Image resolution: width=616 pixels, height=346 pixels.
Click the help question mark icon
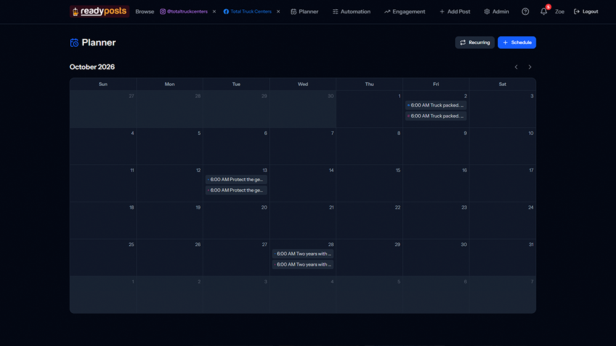[x=525, y=12]
